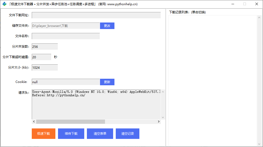The width and height of the screenshot is (263, 147).
Task: Click the up arrow of 请求头 vertical scrollbar
Action: pyautogui.click(x=163, y=92)
